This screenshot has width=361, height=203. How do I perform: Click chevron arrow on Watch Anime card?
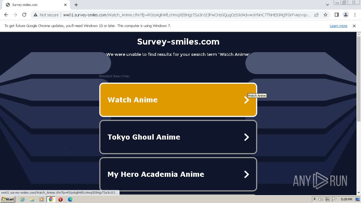[x=246, y=100]
